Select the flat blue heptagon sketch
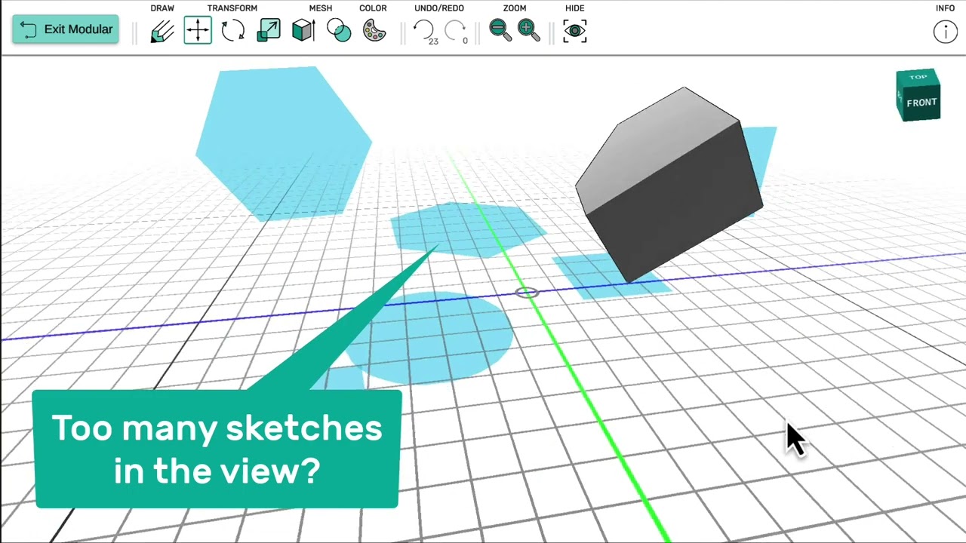 click(x=468, y=229)
